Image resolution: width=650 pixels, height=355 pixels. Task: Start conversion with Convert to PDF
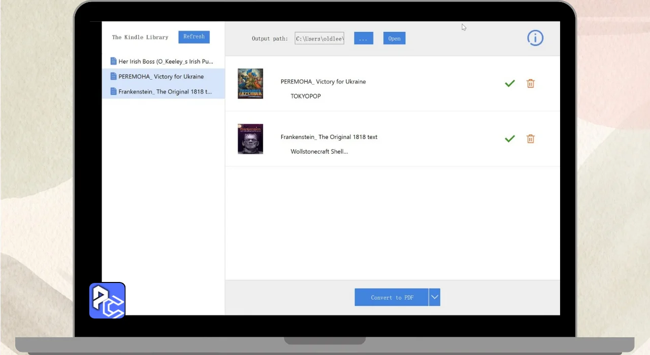[392, 298]
